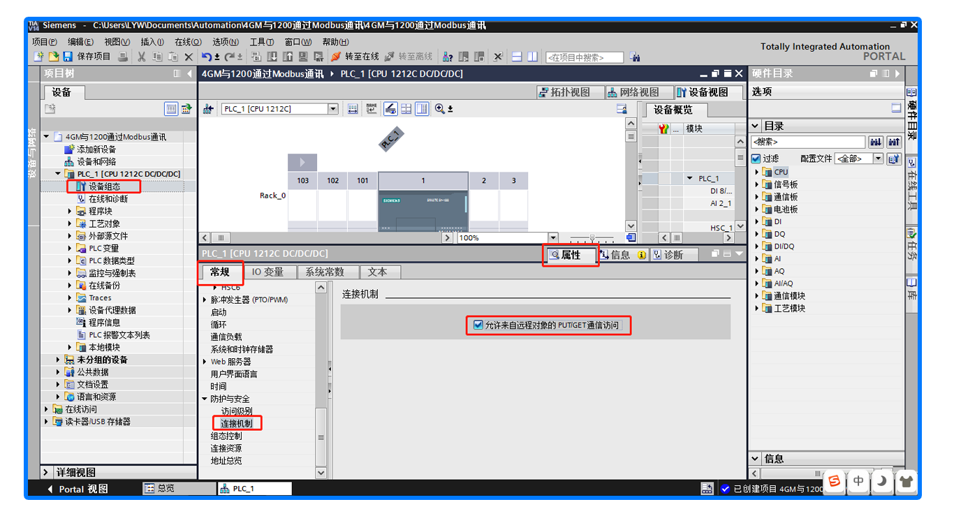Click the device view zoom slider
Viewport: 954px width, 509px height.
pos(592,238)
